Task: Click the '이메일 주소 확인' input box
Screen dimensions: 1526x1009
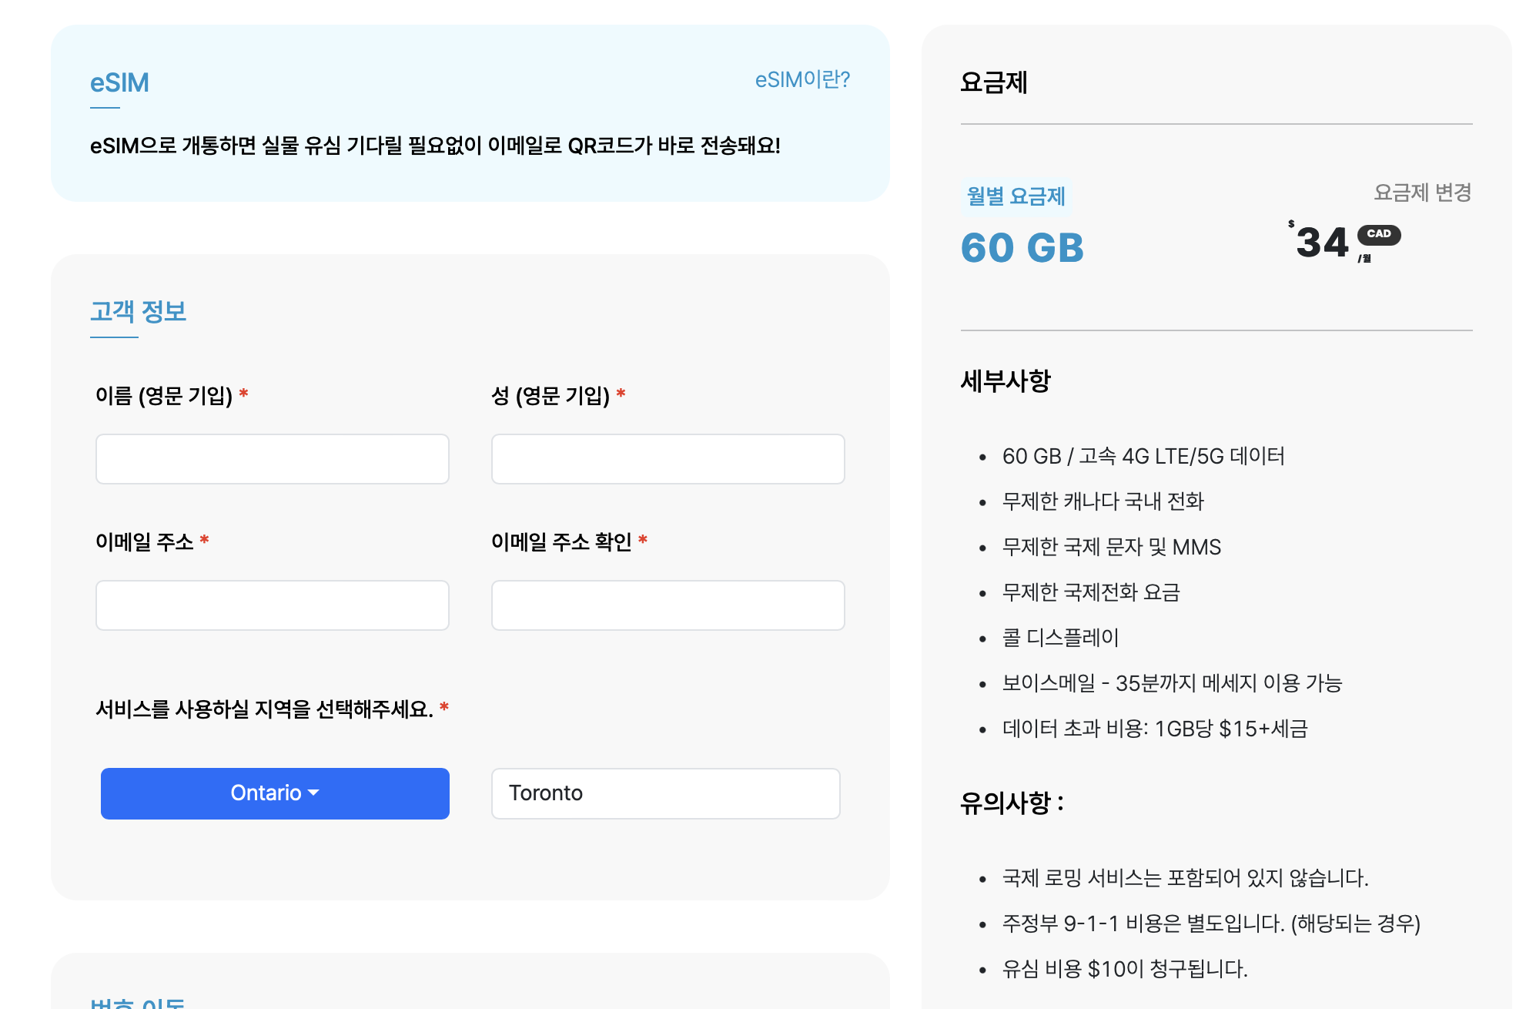Action: coord(668,605)
